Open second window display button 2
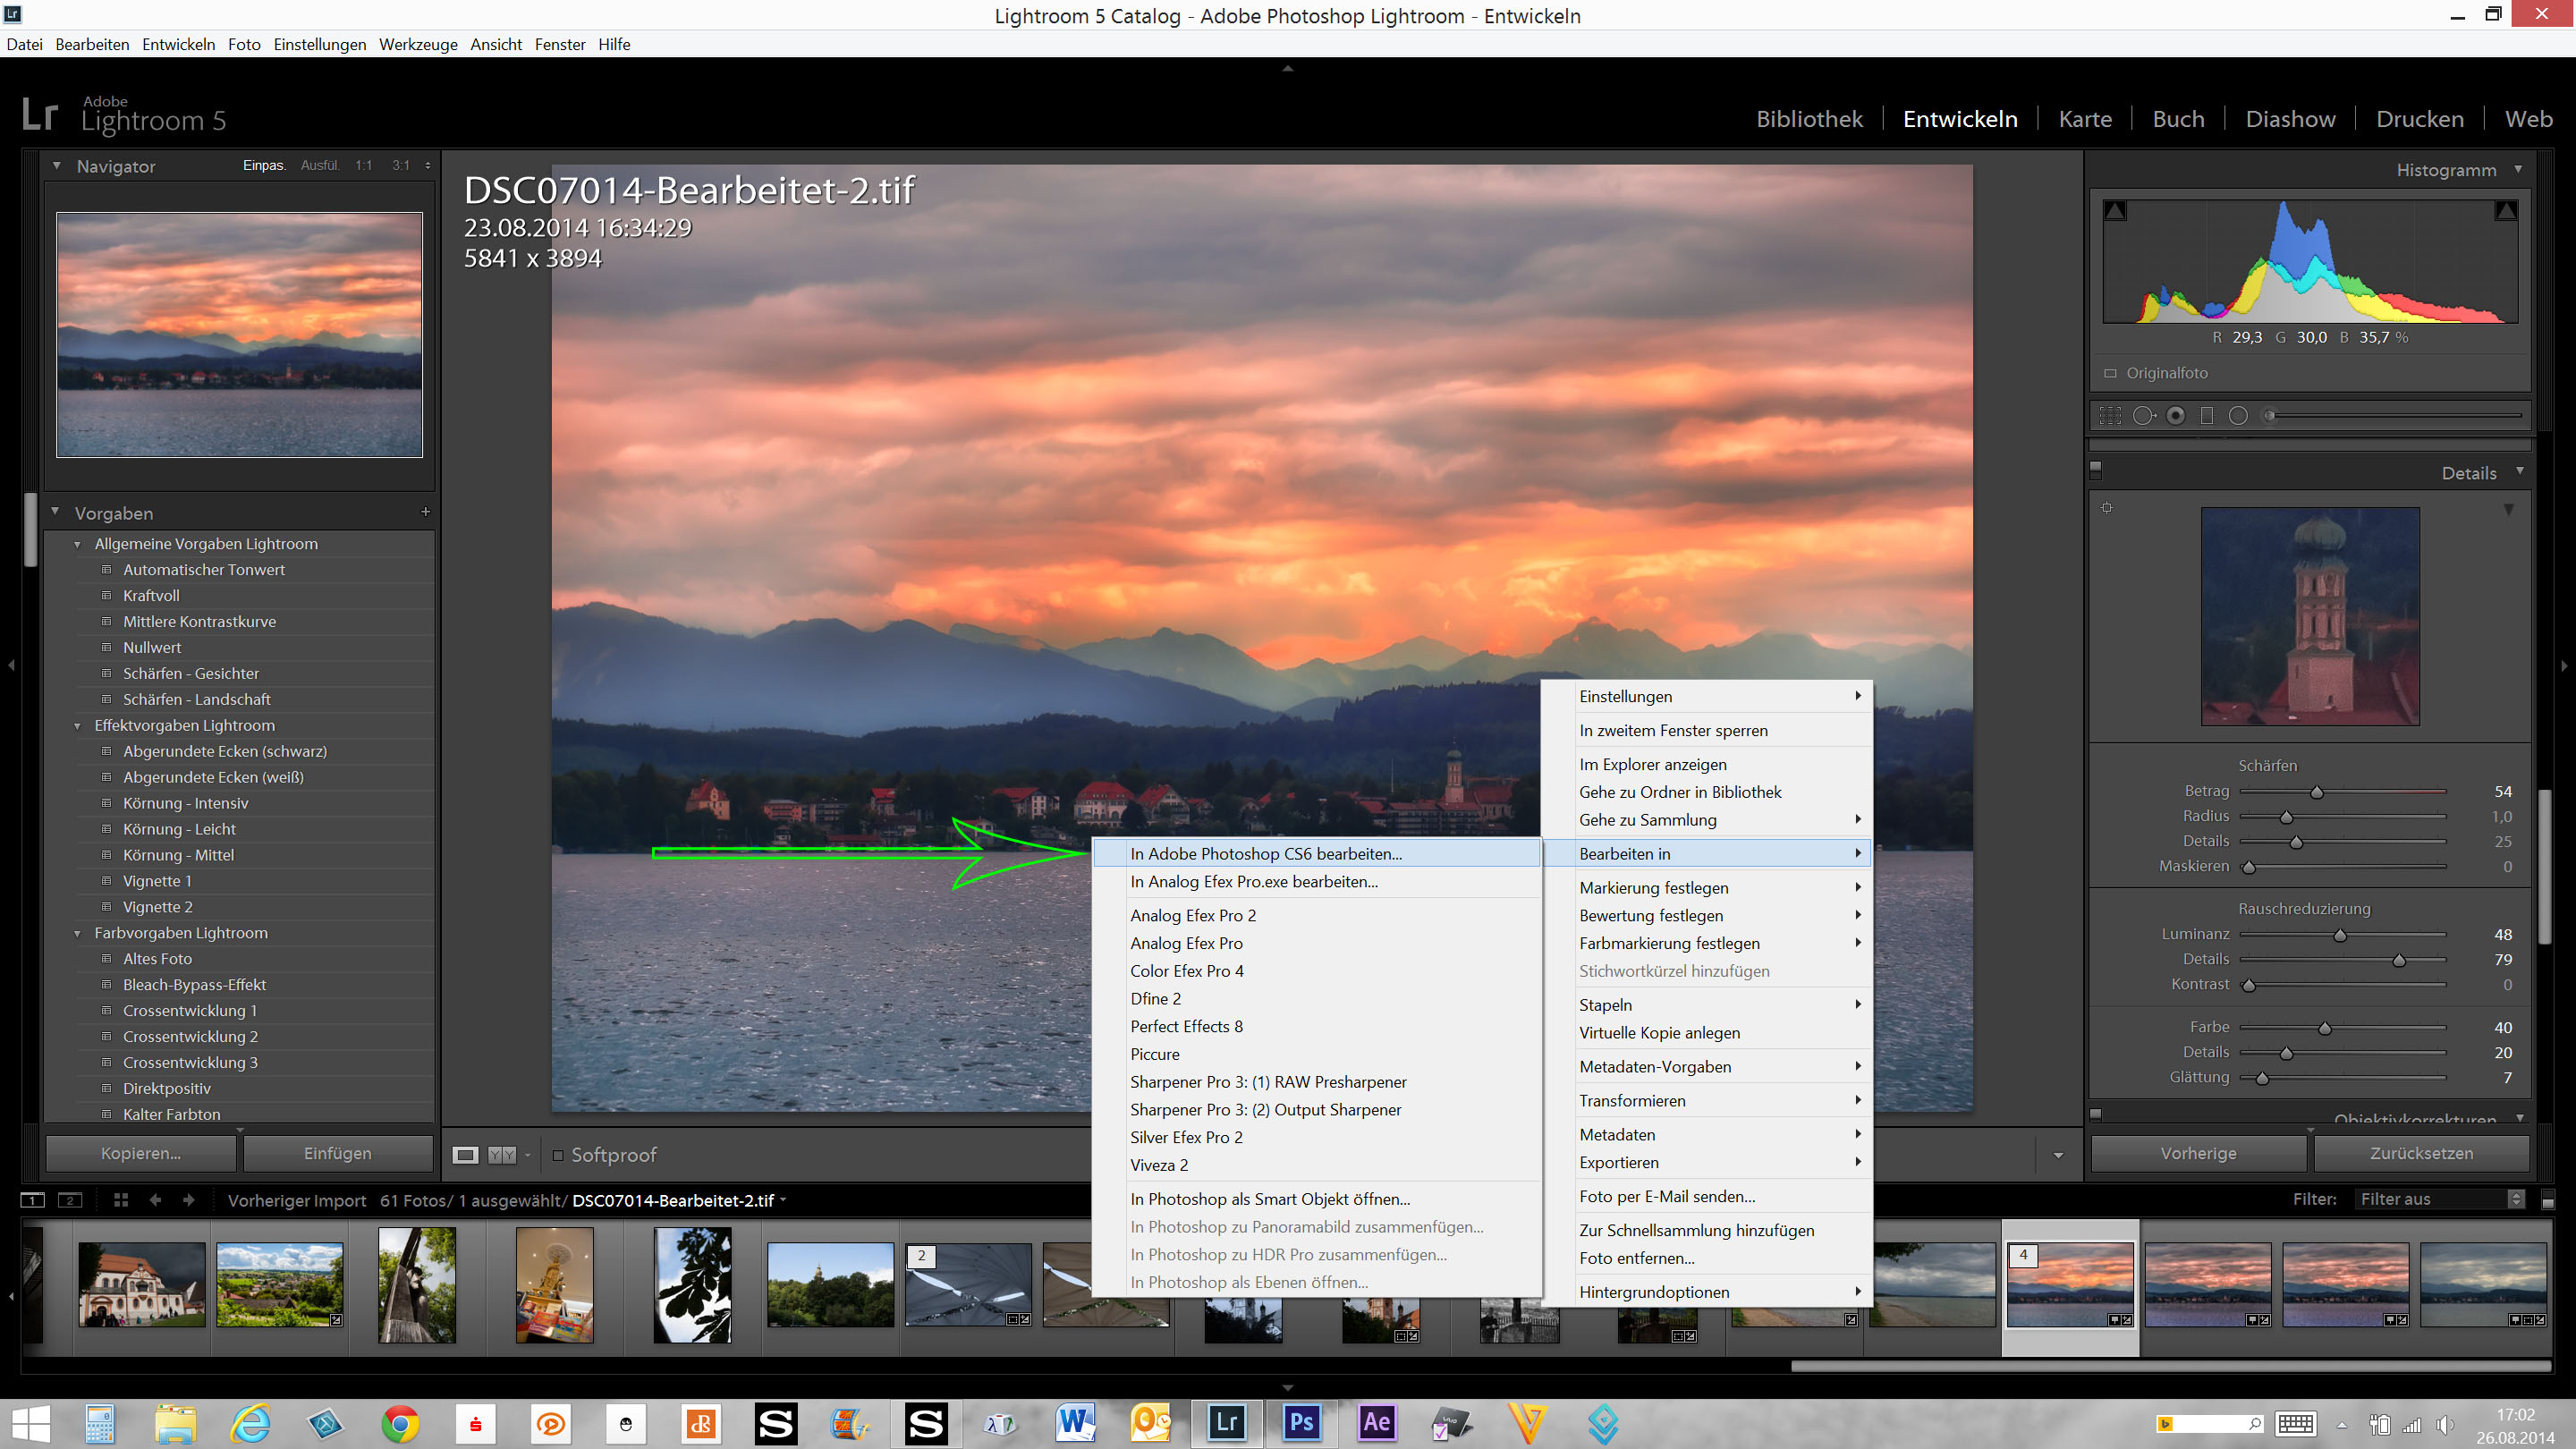2576x1449 pixels. coord(70,1200)
